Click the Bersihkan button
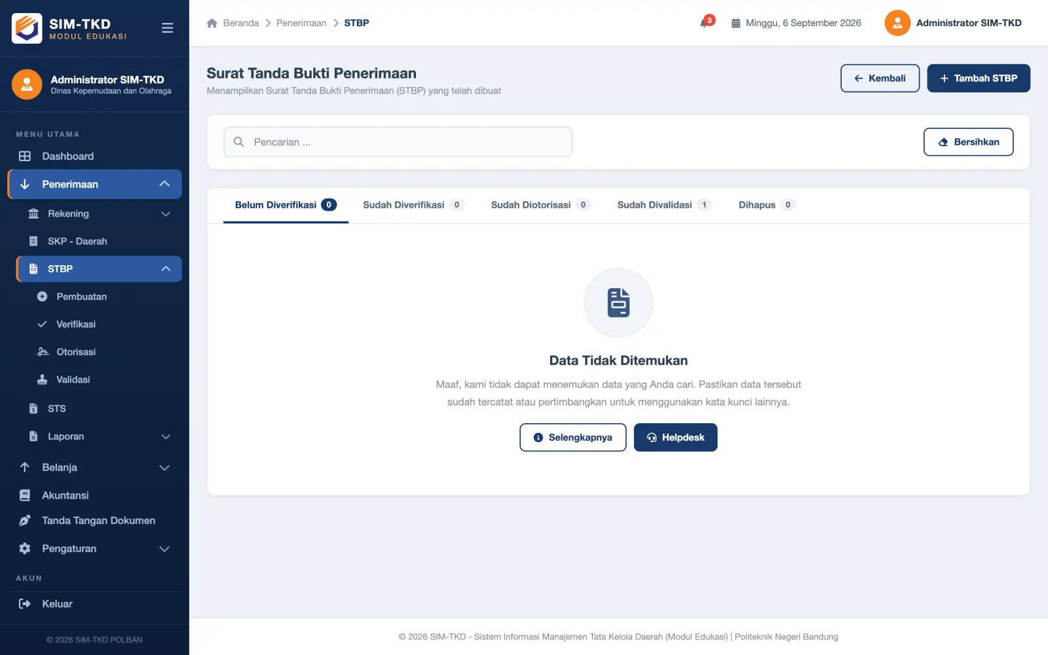This screenshot has height=655, width=1048. [968, 142]
